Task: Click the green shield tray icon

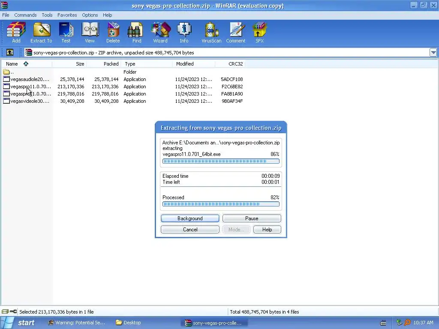Action: [399, 323]
